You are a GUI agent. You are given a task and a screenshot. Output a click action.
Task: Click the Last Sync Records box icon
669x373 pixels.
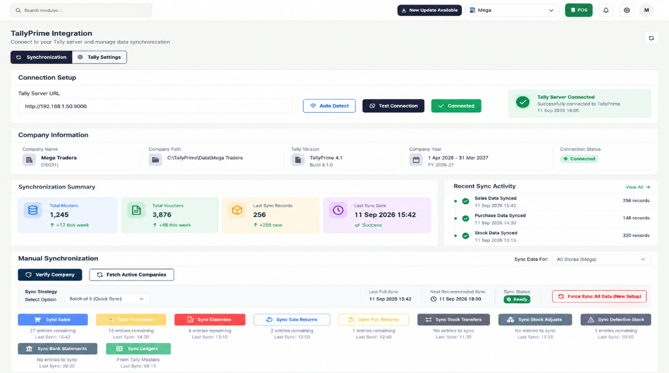click(x=237, y=210)
